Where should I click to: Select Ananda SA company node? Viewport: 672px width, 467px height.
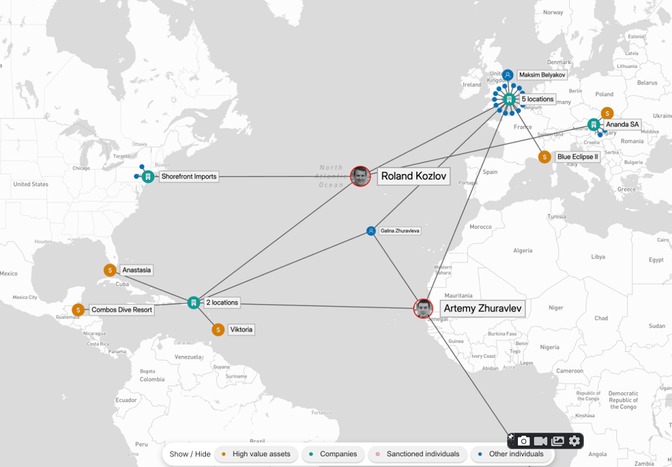pyautogui.click(x=593, y=124)
